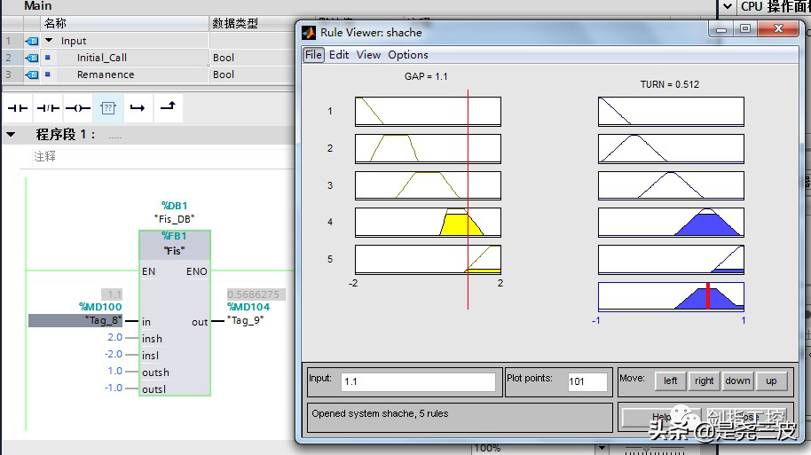Minimize the Rule Viewer window

[x=721, y=29]
